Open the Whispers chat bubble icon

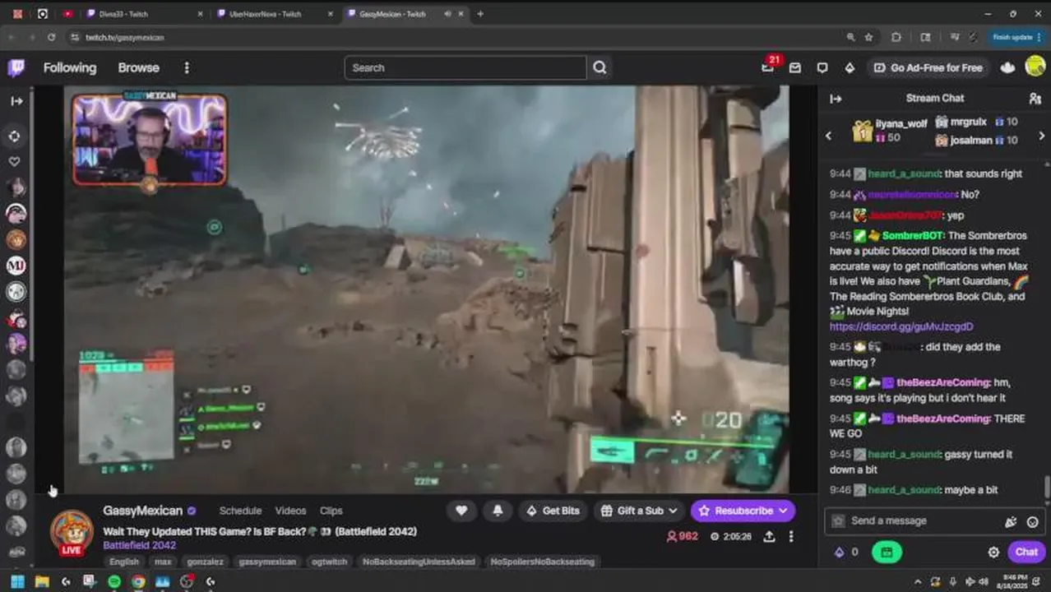click(x=822, y=67)
